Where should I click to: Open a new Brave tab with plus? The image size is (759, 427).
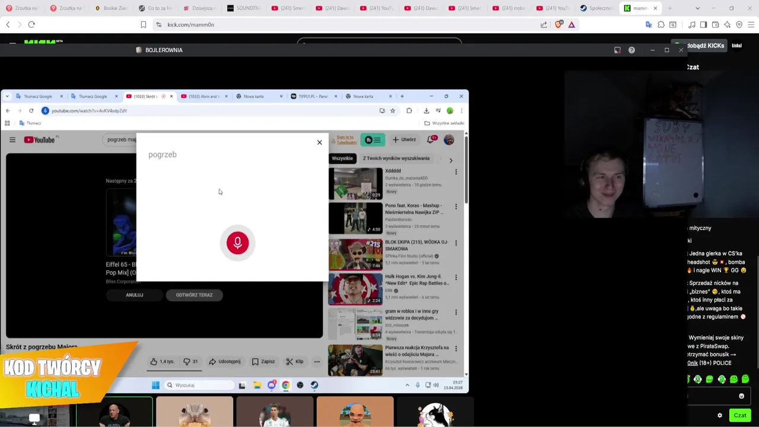click(670, 8)
